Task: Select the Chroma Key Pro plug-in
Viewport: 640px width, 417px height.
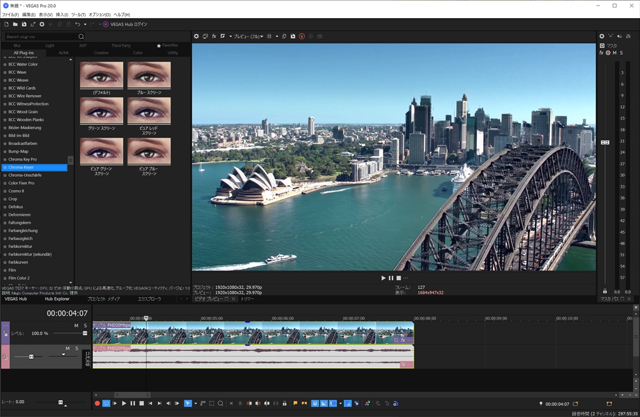Action: click(22, 159)
